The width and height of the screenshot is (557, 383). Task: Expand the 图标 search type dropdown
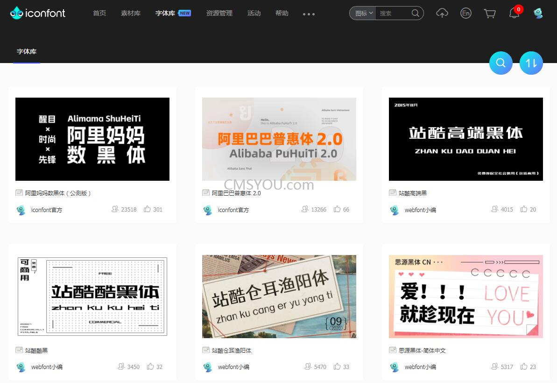(363, 13)
